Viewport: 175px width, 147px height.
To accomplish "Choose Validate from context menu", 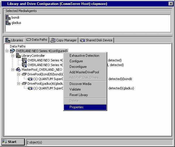I will click(x=85, y=89).
